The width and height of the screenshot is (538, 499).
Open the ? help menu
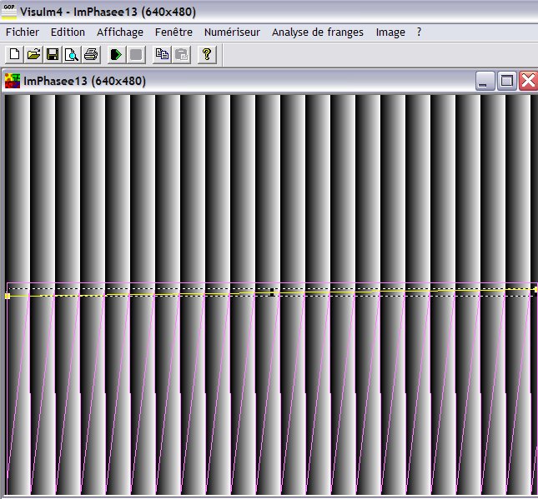click(419, 32)
